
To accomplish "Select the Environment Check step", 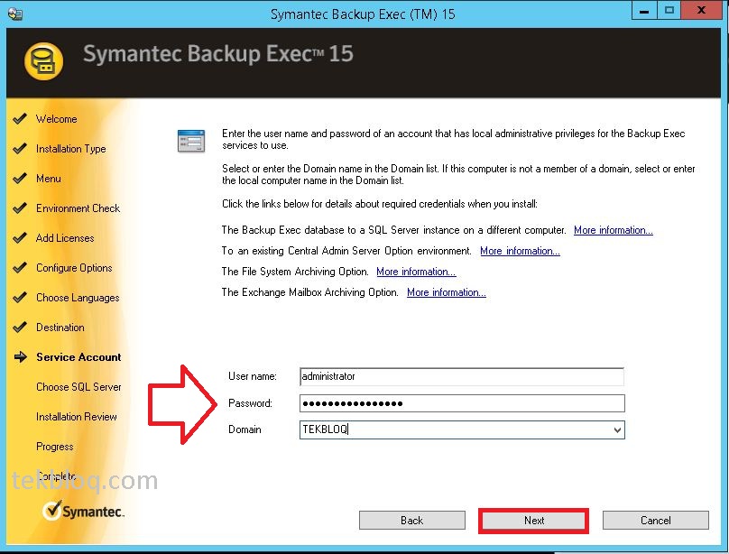I will pyautogui.click(x=78, y=208).
